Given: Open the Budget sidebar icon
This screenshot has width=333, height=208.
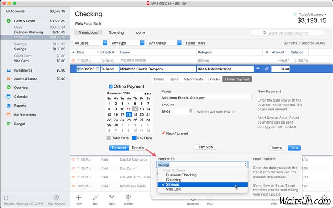Looking at the screenshot, I should coord(8,124).
